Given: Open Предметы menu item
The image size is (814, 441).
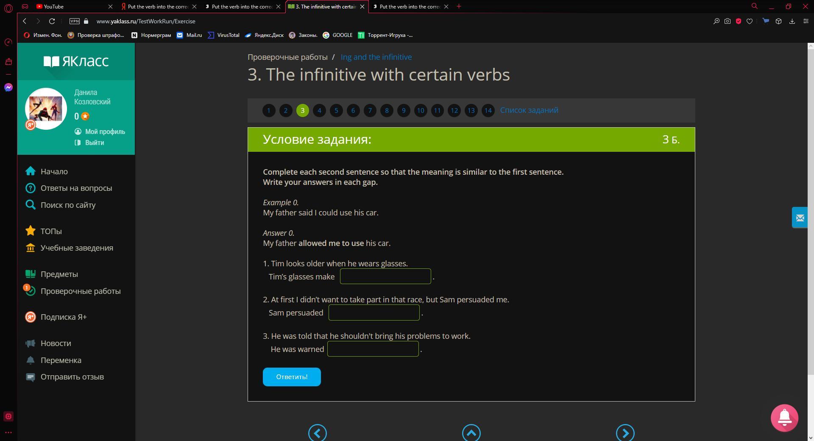Looking at the screenshot, I should point(52,274).
